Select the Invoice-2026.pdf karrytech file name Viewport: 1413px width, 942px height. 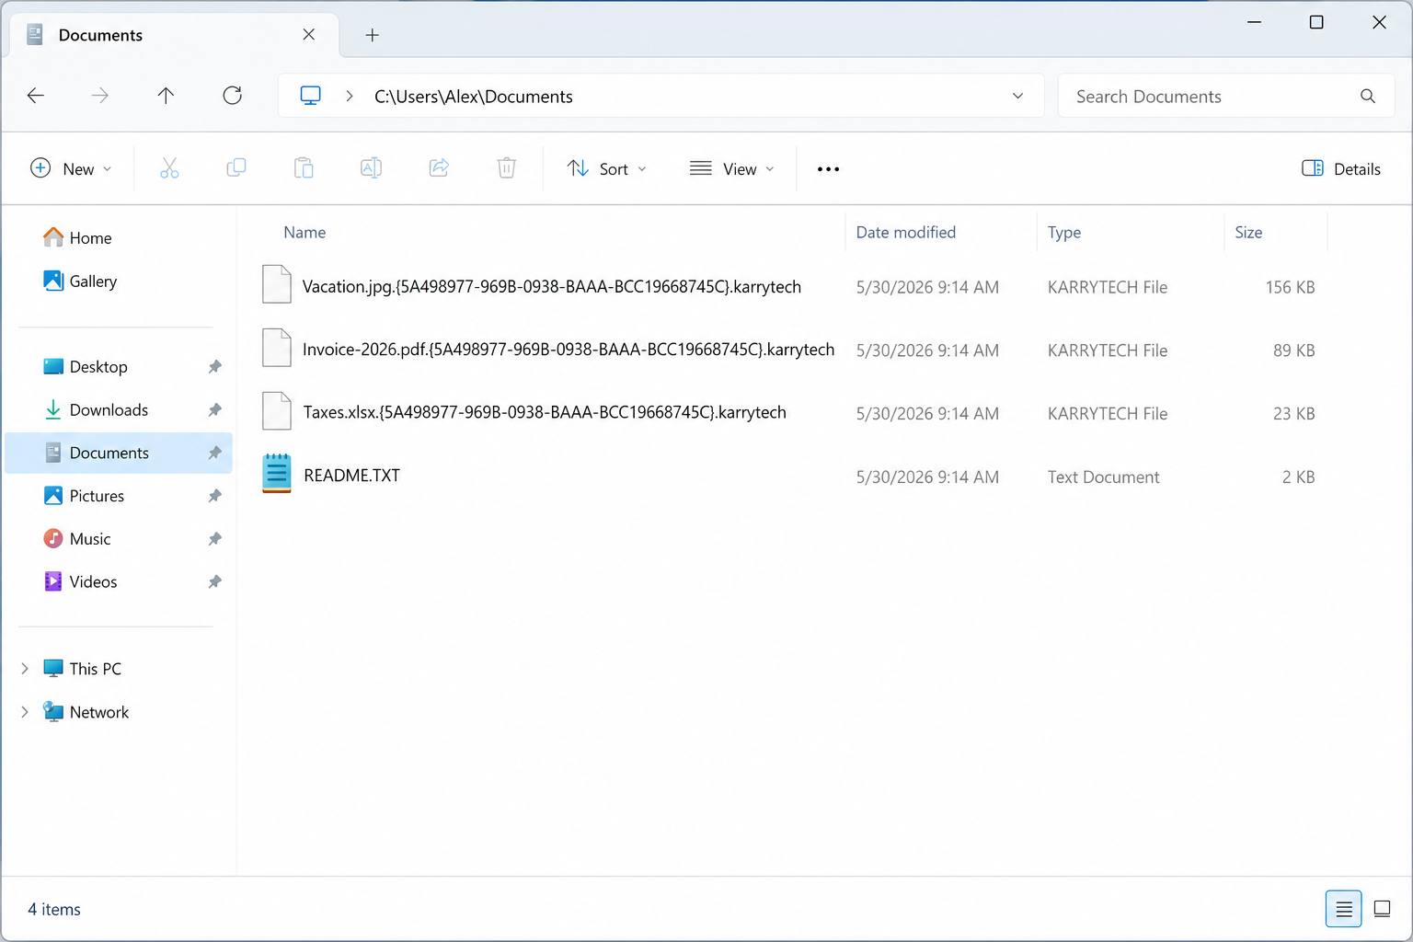569,350
